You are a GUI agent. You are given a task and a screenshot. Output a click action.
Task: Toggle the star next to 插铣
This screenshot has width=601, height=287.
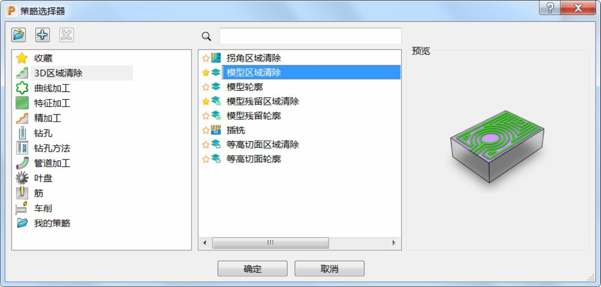pos(206,130)
